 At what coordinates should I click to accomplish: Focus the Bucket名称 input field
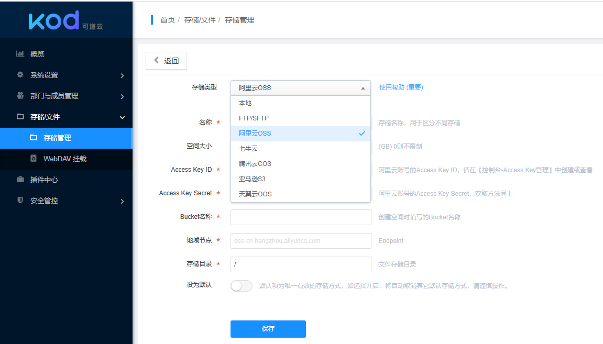point(301,217)
